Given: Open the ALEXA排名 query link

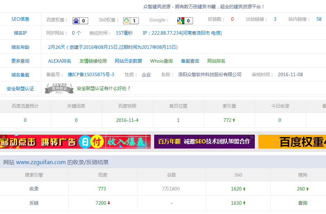Looking at the screenshot, I should pyautogui.click(x=59, y=61).
